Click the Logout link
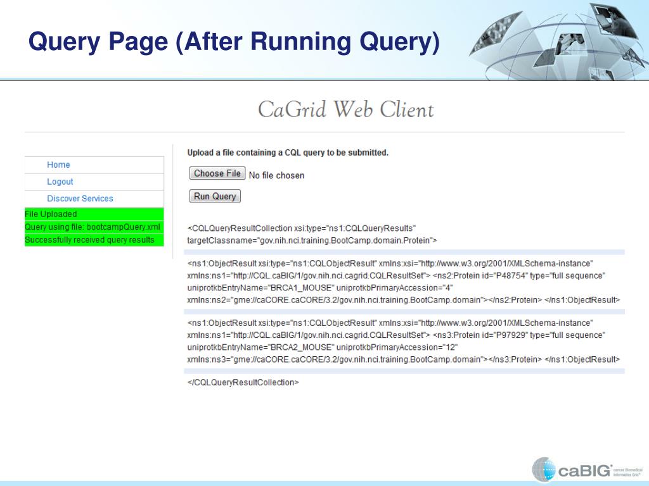 (60, 182)
